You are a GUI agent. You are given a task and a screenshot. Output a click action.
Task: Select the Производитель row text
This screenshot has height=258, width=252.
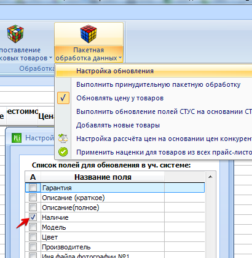point(66,247)
